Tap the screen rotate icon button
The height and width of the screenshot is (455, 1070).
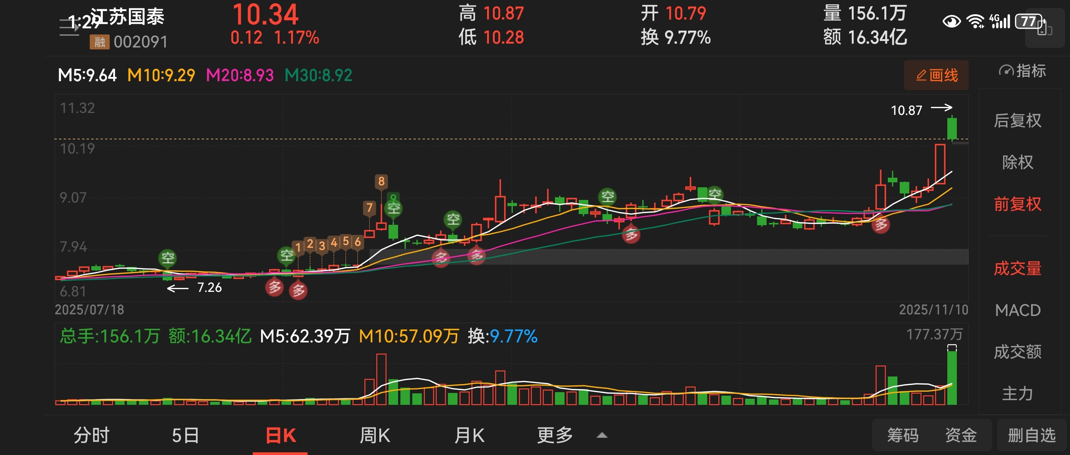(1045, 29)
